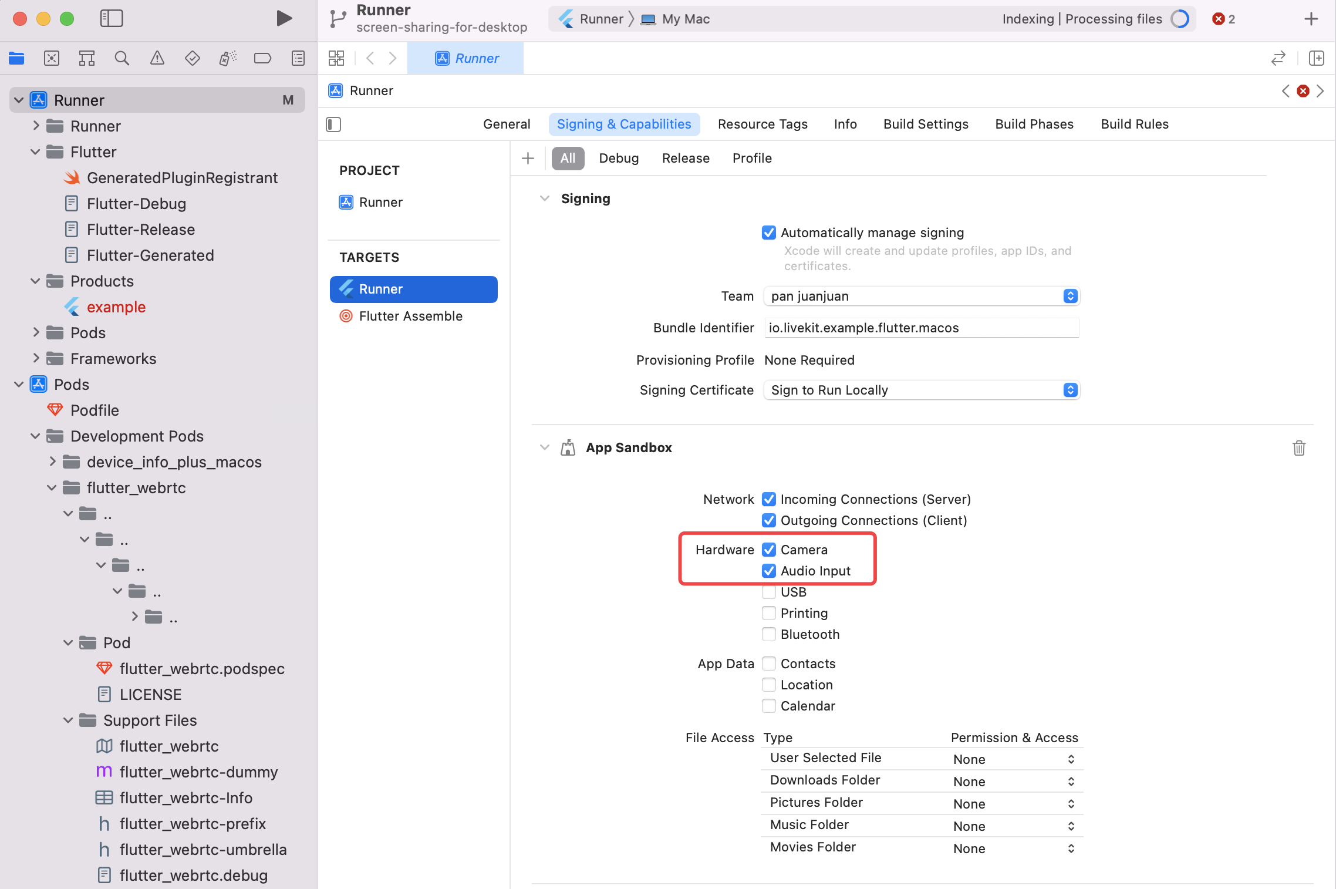Screen dimensions: 1336x889
Task: Filter capabilities by Profile configuration
Action: (x=752, y=159)
